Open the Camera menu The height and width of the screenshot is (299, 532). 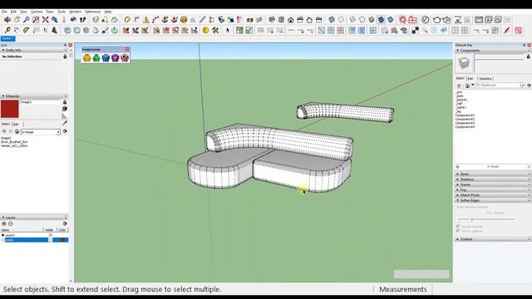(x=37, y=12)
